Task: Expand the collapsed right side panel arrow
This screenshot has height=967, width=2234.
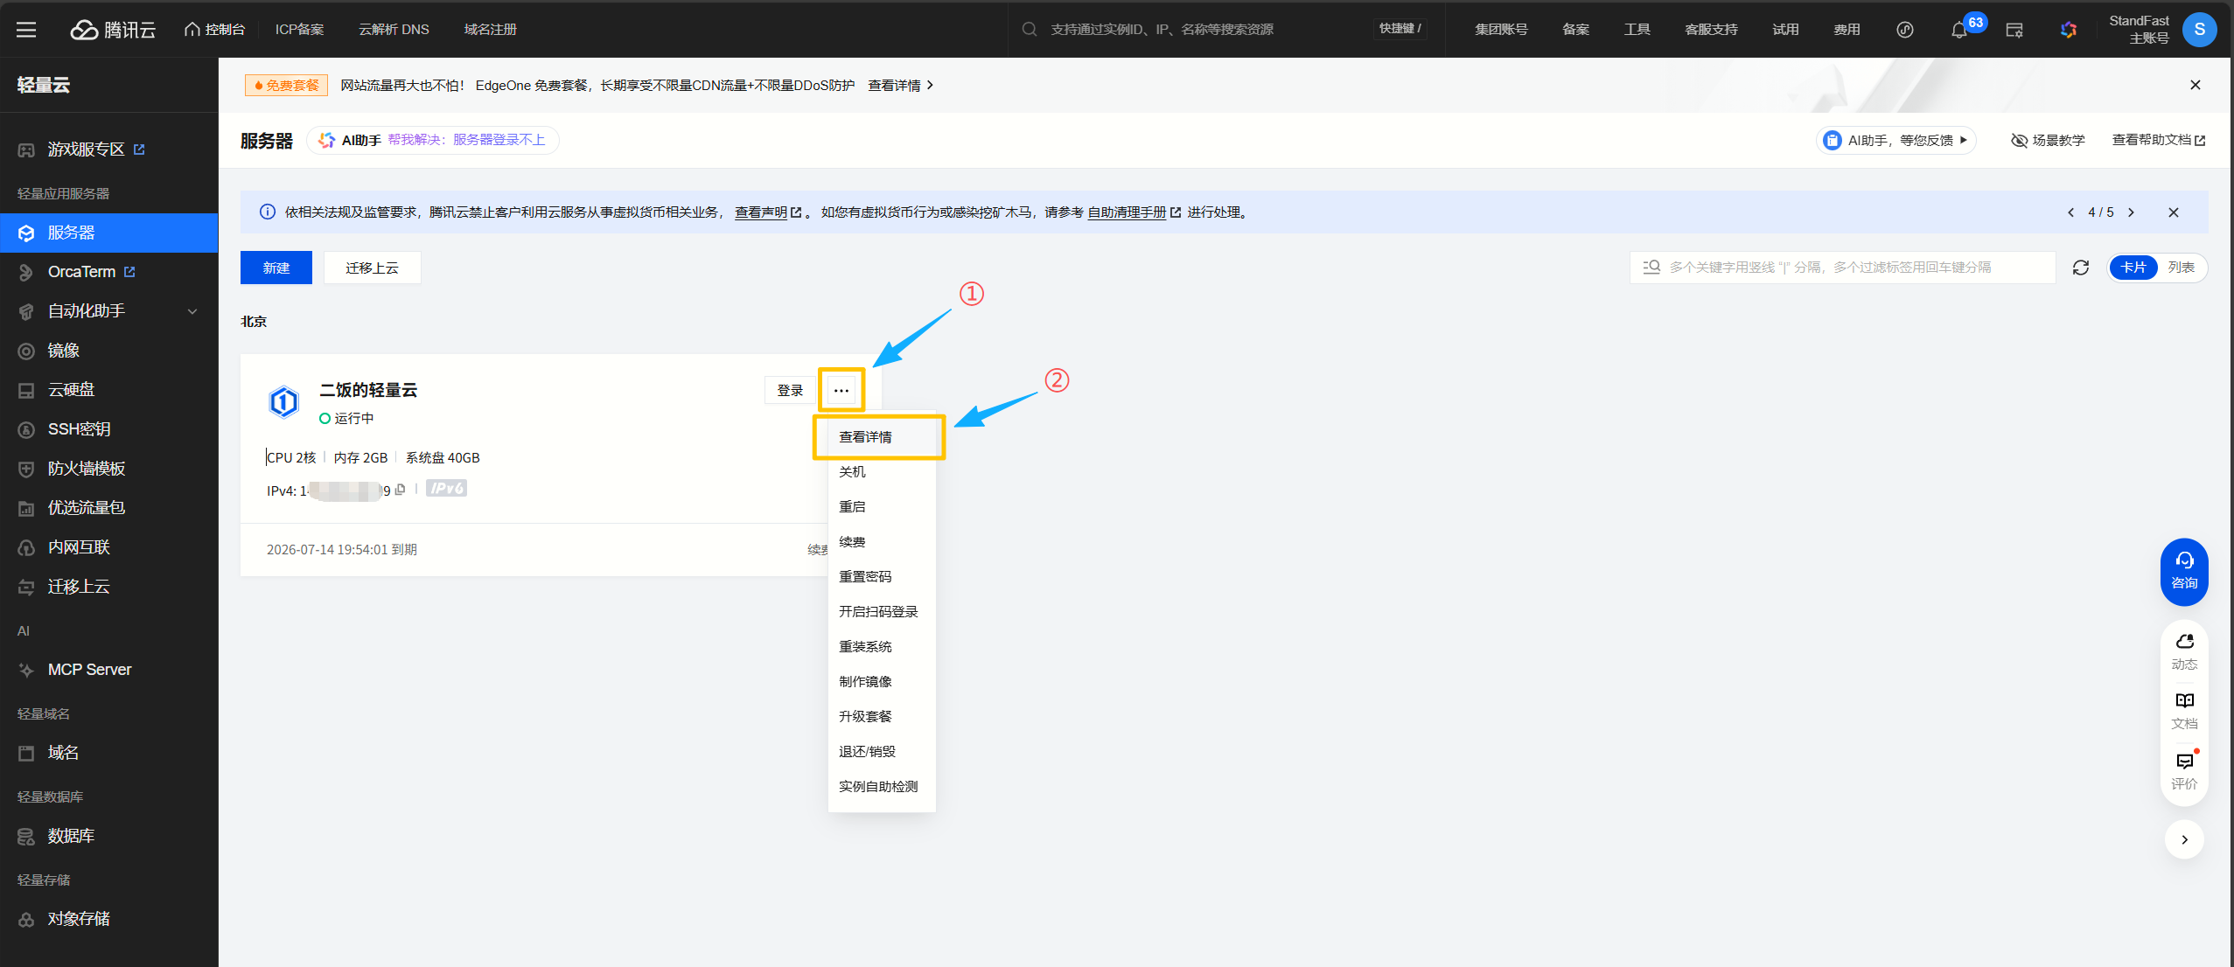Action: (x=2184, y=839)
